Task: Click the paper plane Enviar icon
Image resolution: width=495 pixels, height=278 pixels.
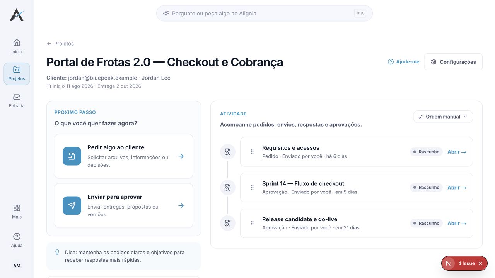Action: (x=72, y=206)
